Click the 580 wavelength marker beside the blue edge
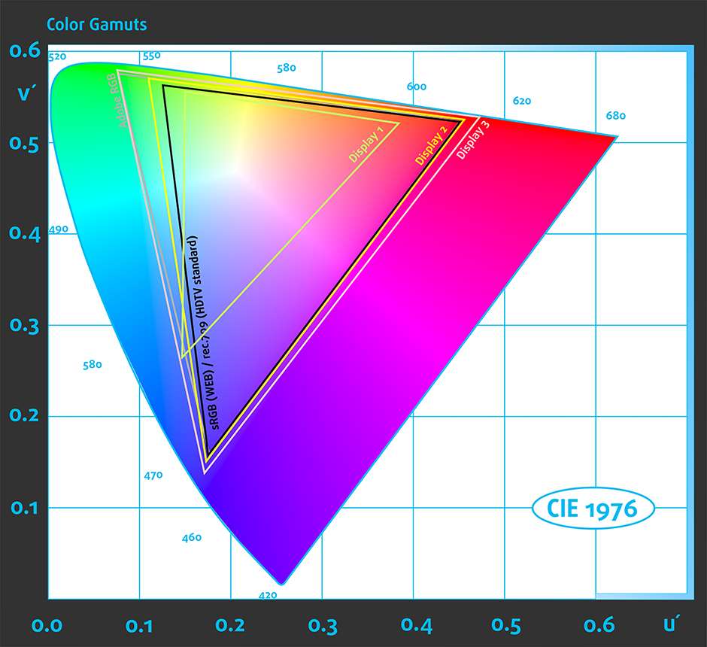 (93, 365)
